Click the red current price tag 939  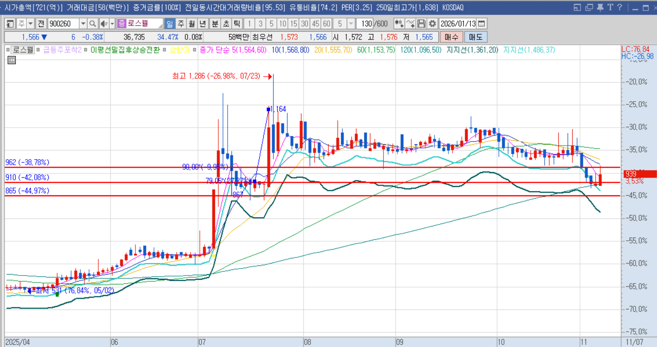(x=640, y=174)
